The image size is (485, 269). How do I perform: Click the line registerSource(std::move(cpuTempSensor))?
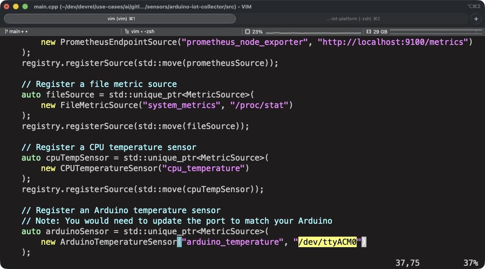143,189
